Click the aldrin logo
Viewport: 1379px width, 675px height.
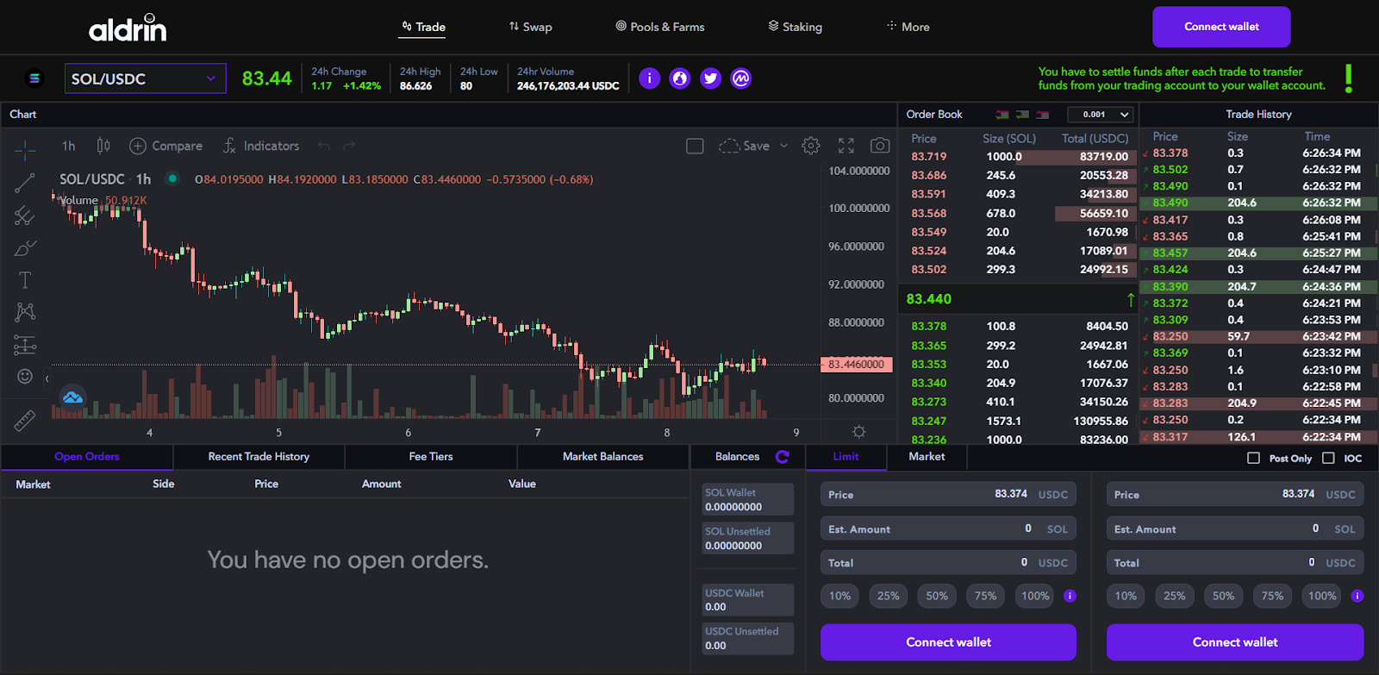point(128,28)
